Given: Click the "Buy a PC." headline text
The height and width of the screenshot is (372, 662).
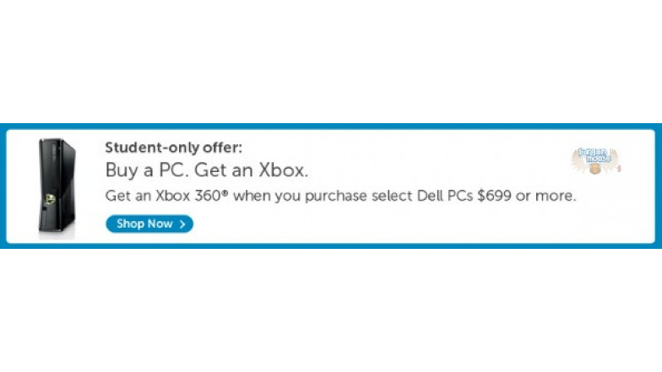Looking at the screenshot, I should [x=145, y=170].
